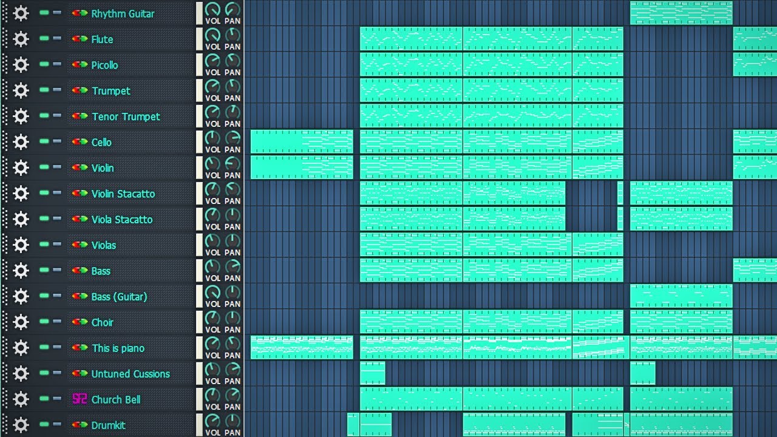The width and height of the screenshot is (777, 437).
Task: Click the Tenor Trumpet gear icon
Action: click(x=21, y=117)
